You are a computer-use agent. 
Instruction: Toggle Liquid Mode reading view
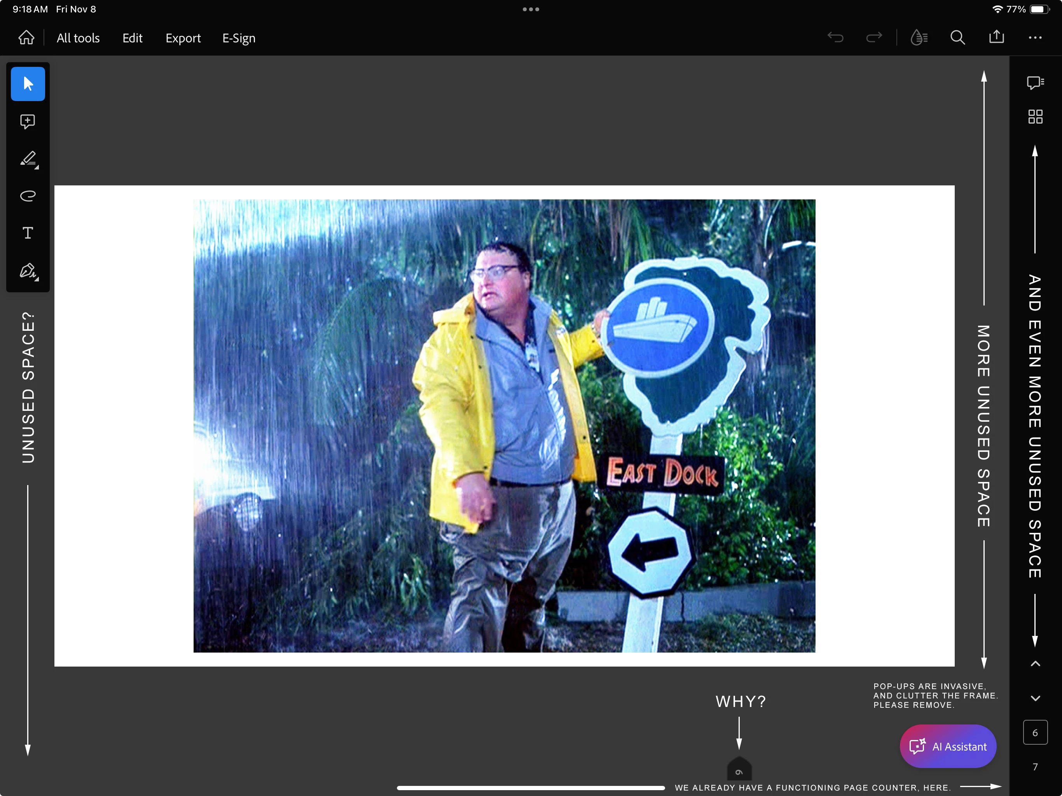click(x=919, y=37)
